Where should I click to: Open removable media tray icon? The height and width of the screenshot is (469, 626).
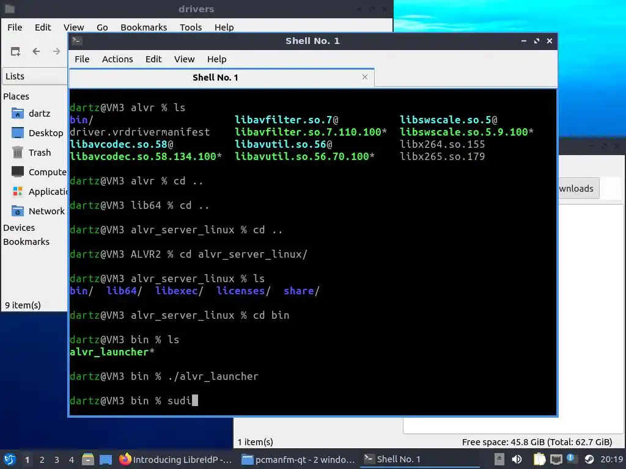(x=499, y=459)
